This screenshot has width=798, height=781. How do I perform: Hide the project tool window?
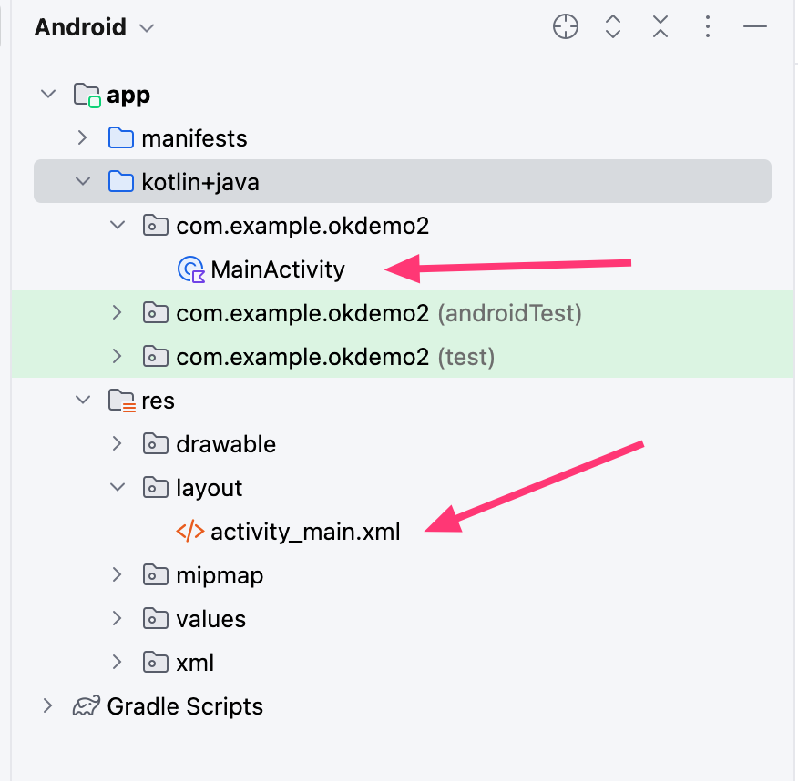[755, 27]
